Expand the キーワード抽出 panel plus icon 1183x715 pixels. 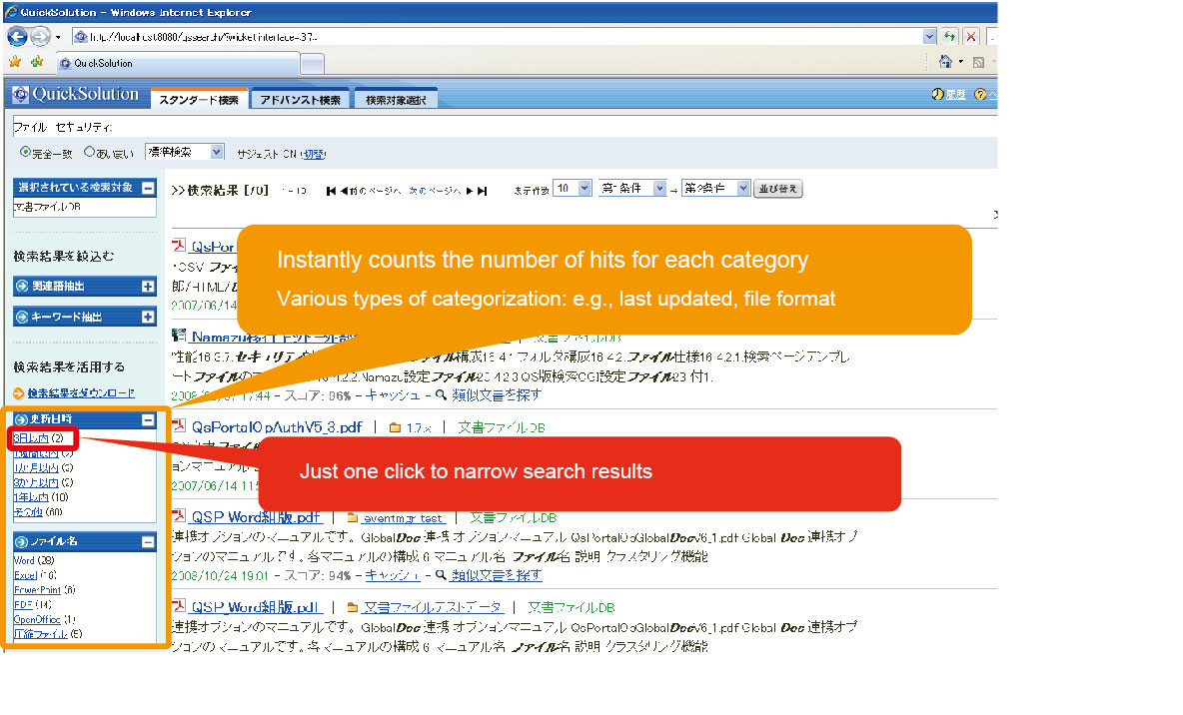point(148,318)
